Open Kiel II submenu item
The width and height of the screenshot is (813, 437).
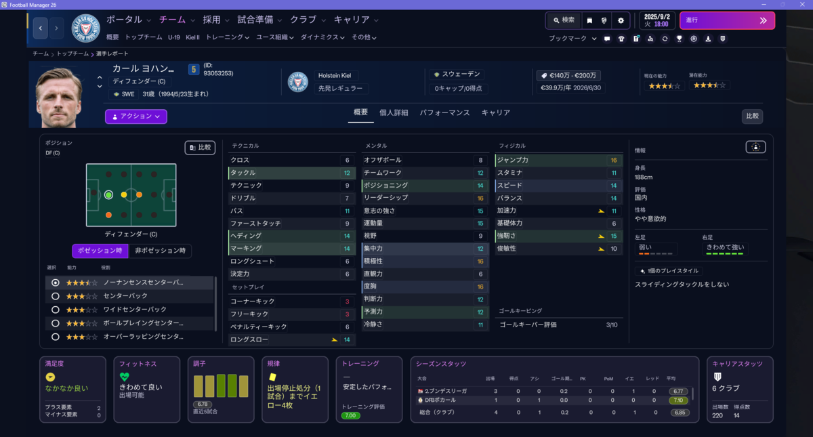click(x=193, y=37)
